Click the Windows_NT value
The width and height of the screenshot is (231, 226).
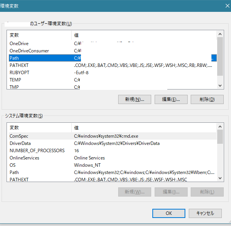[87, 165]
